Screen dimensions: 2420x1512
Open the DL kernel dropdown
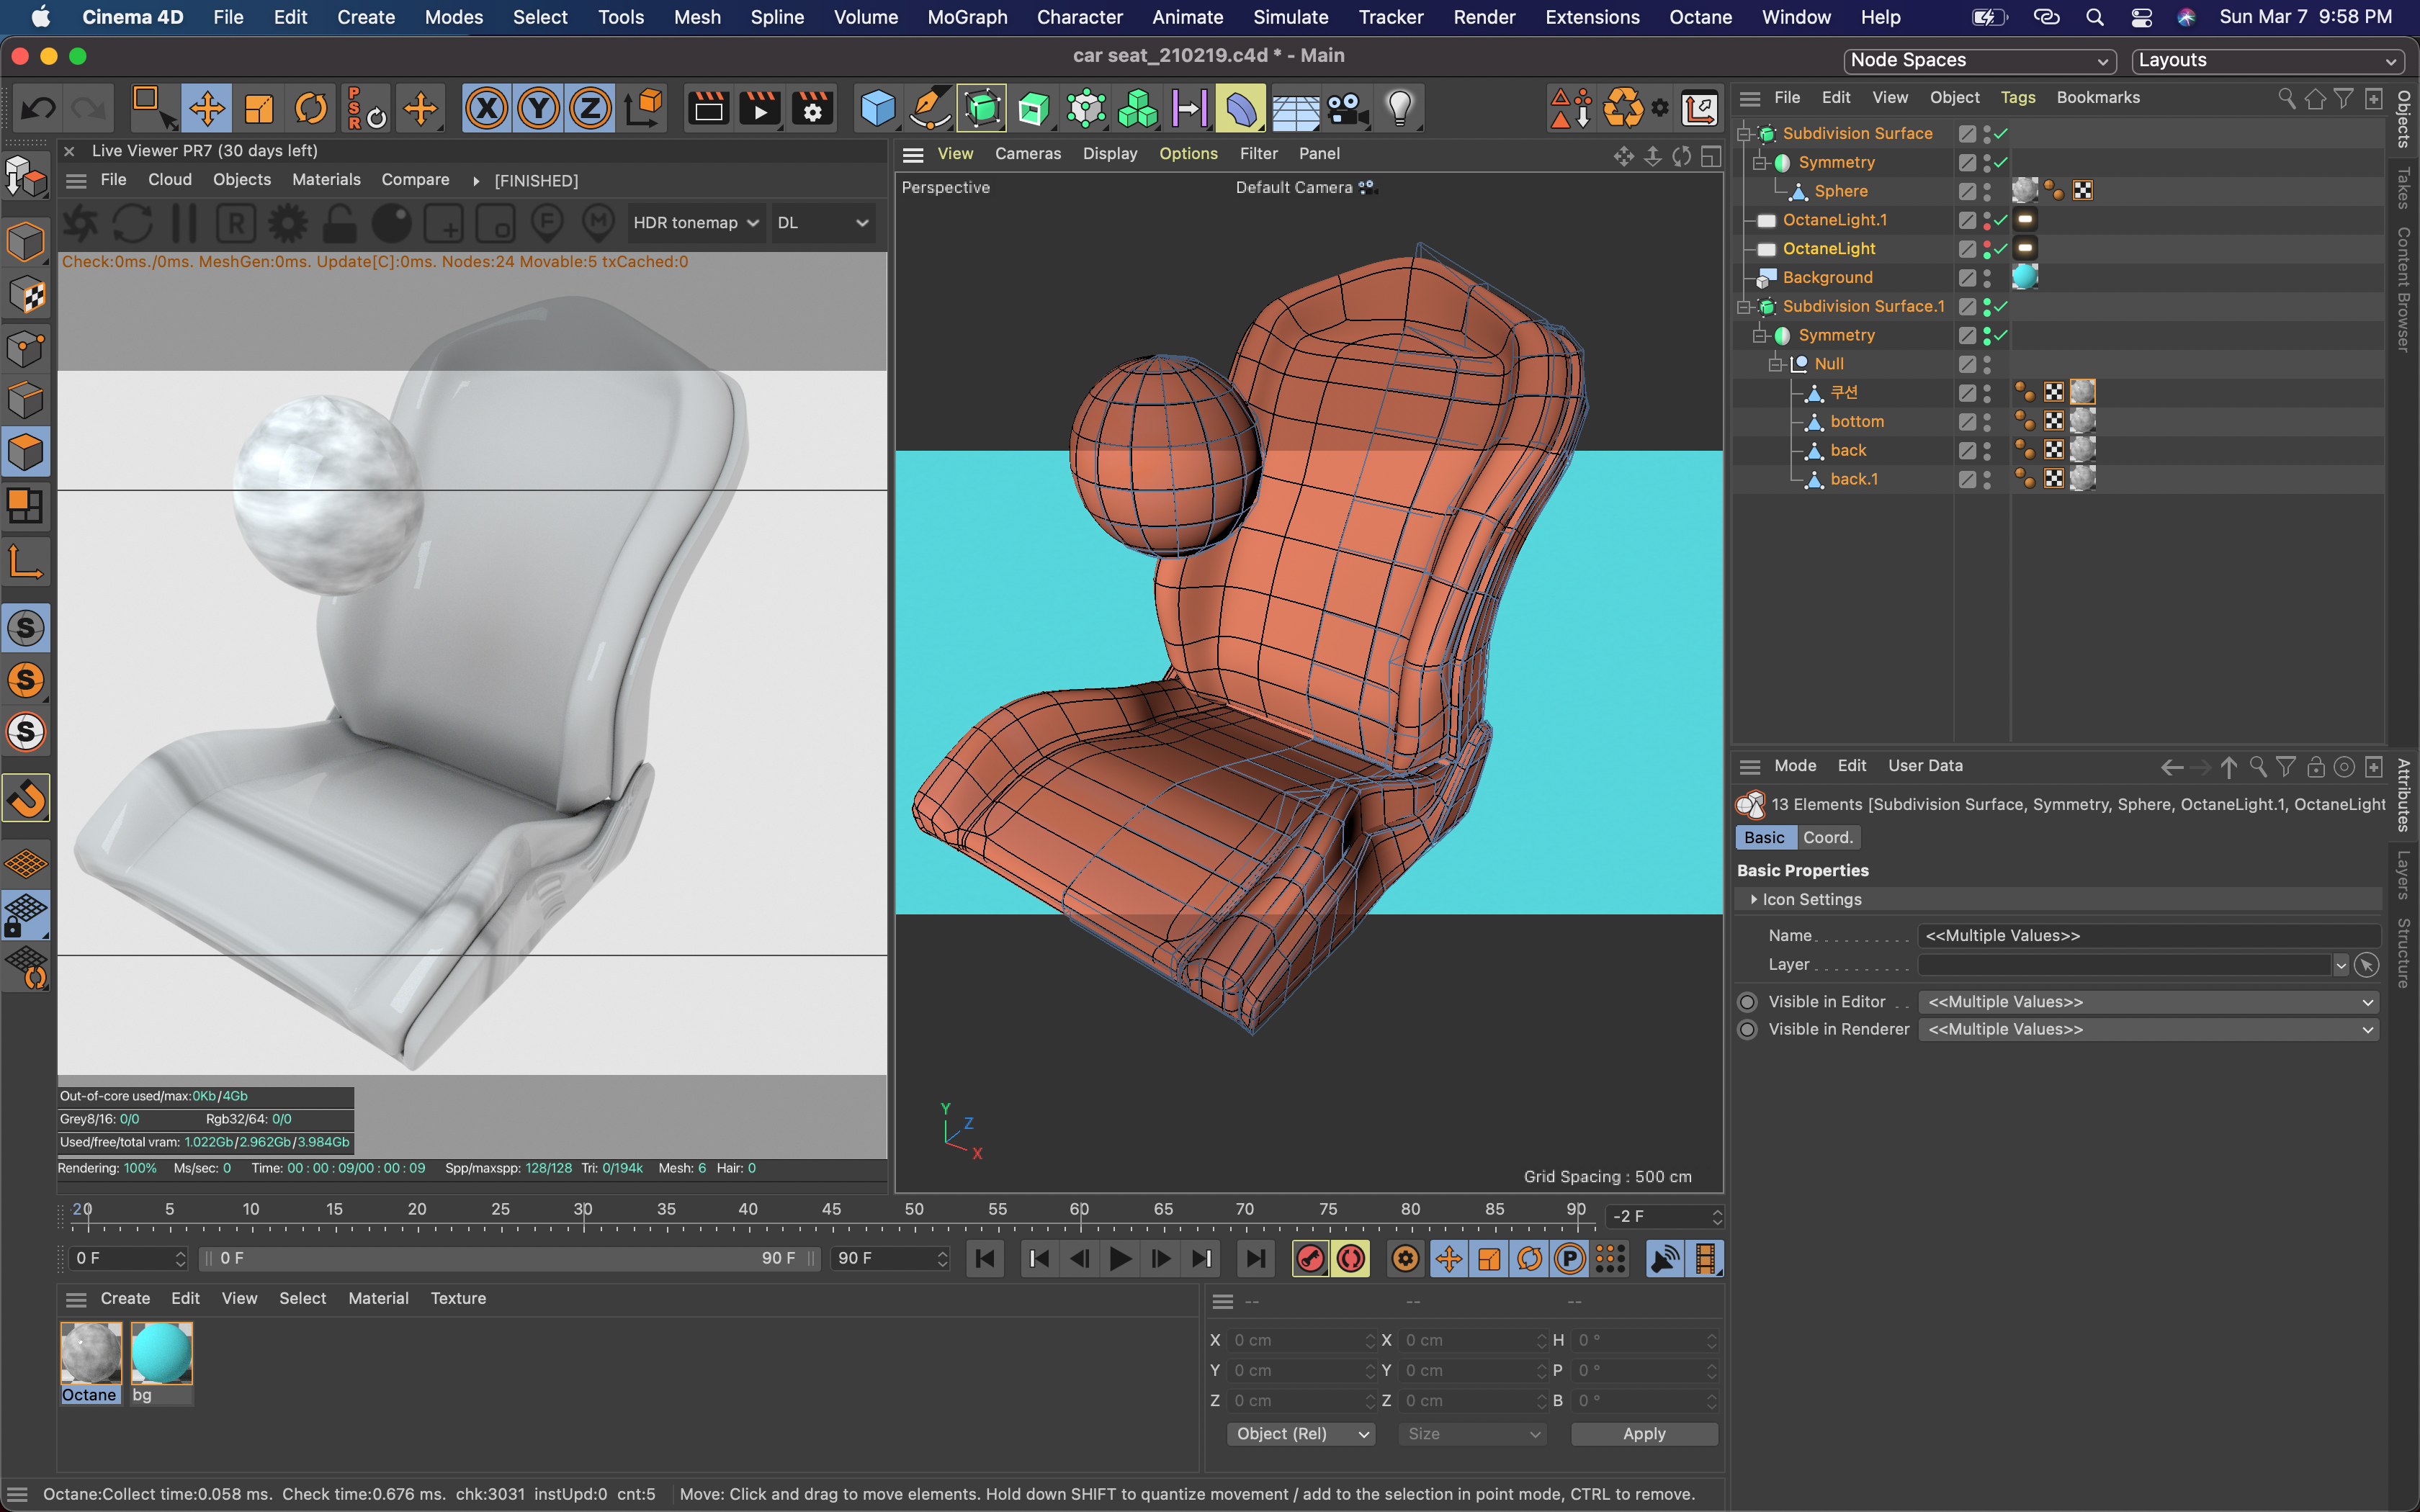822,223
